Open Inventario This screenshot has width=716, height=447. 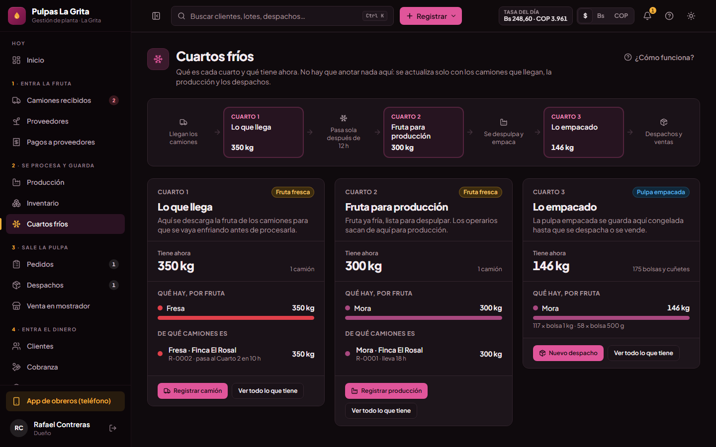[x=65, y=203]
